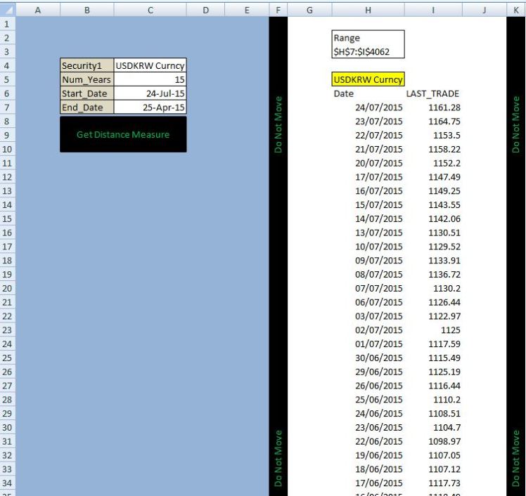Select the USDKRW Curncy cell beside Security1
526x496 pixels.
(150, 65)
